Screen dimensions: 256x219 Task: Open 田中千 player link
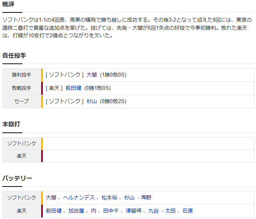[x=111, y=211]
